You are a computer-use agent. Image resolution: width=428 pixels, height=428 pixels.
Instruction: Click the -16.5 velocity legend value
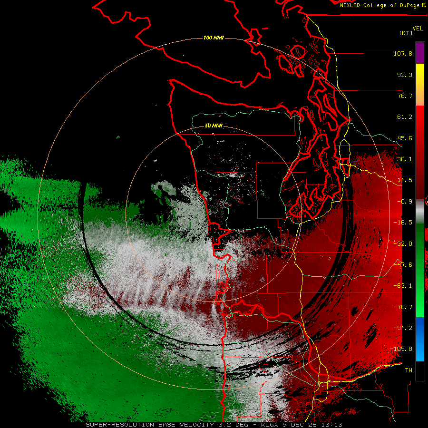pyautogui.click(x=403, y=223)
